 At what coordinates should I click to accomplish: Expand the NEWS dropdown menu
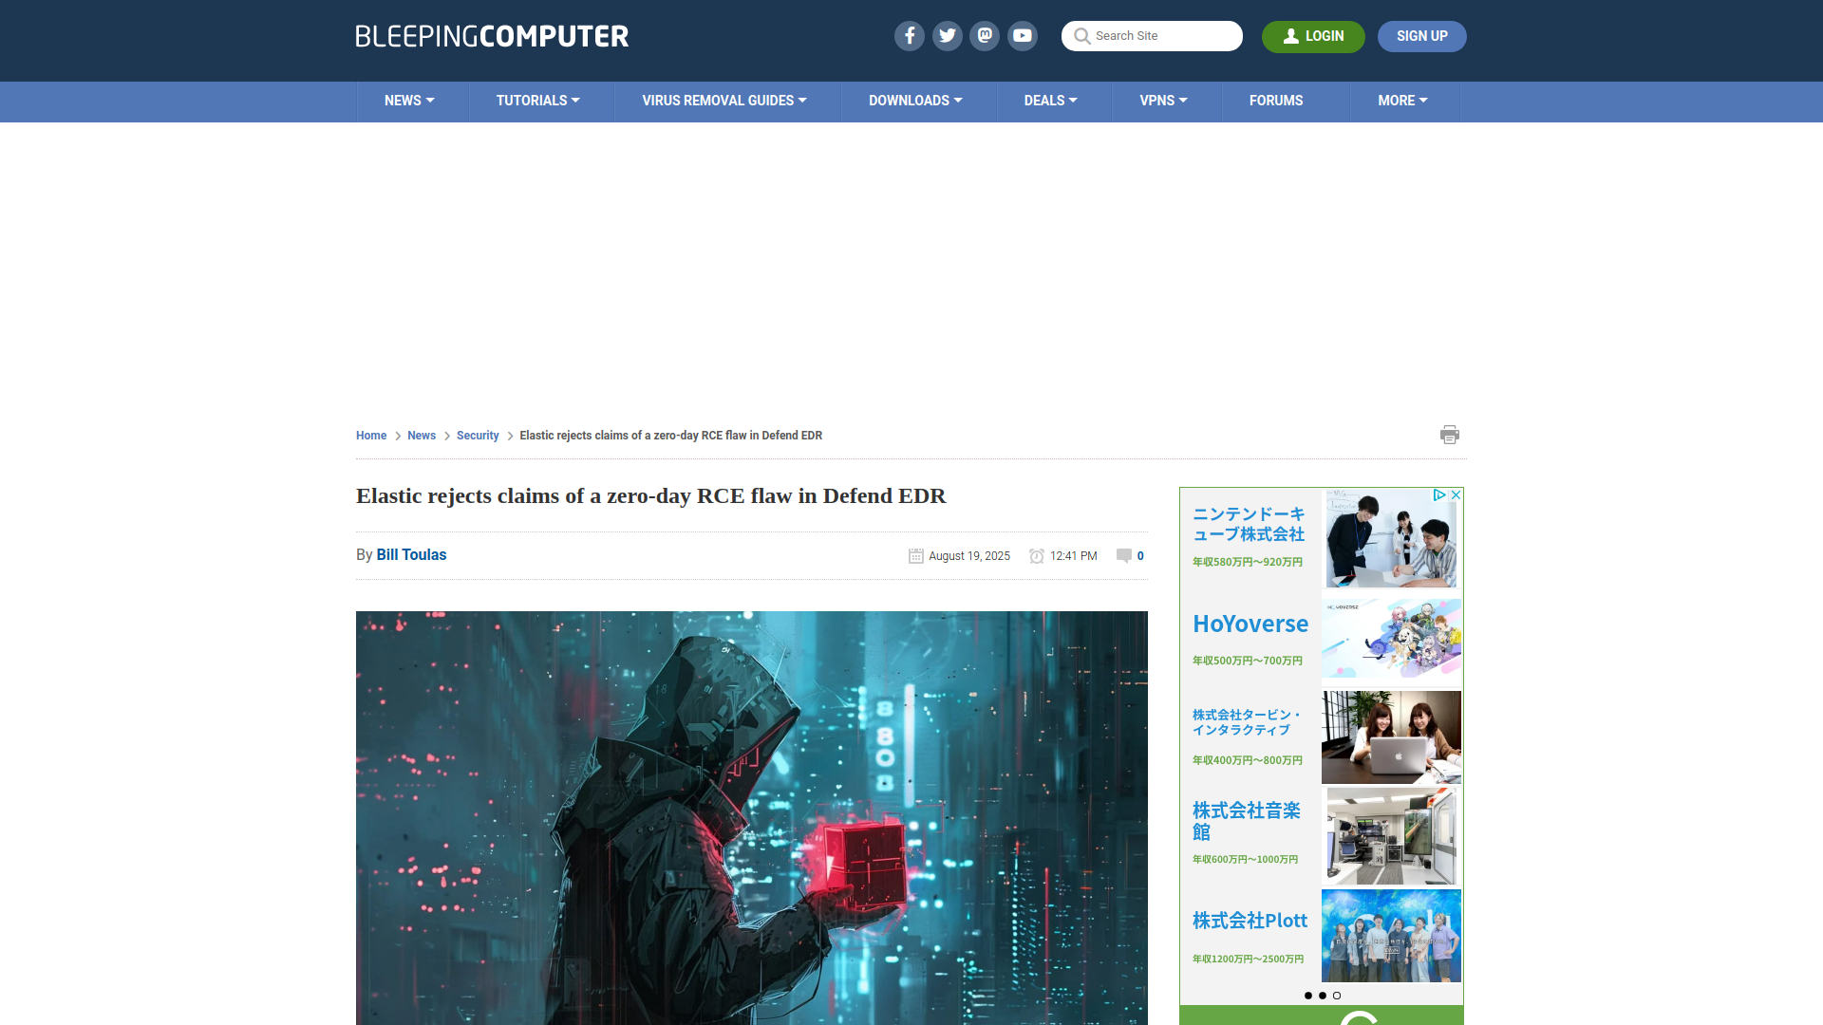[x=409, y=101]
